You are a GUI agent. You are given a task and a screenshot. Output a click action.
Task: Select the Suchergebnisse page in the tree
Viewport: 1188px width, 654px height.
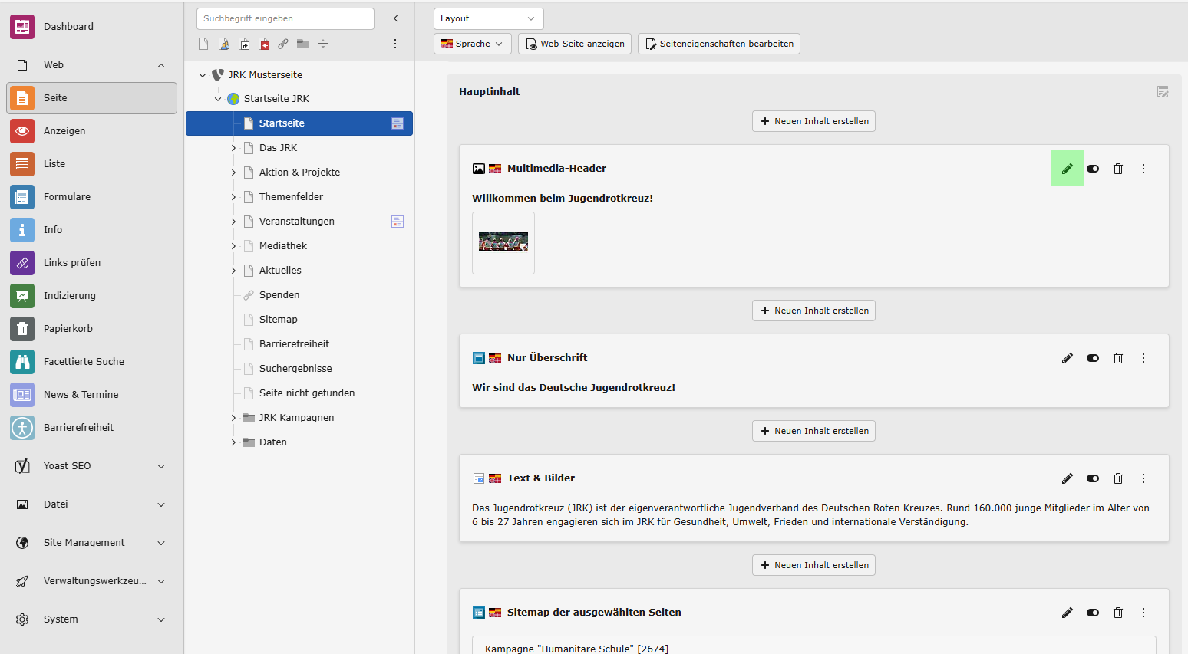tap(295, 369)
